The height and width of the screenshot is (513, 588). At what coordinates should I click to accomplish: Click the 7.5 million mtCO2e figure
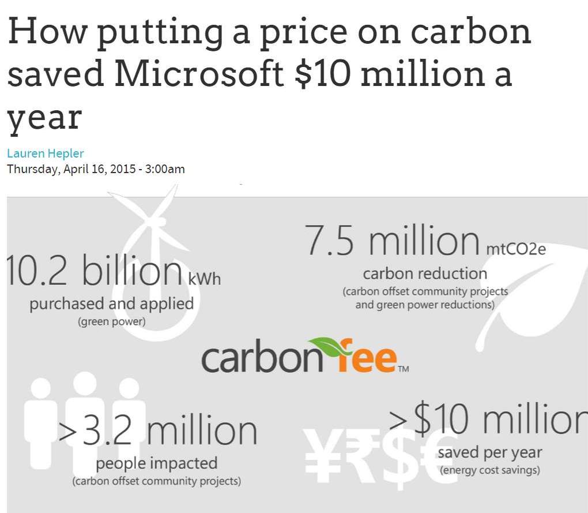(x=425, y=240)
